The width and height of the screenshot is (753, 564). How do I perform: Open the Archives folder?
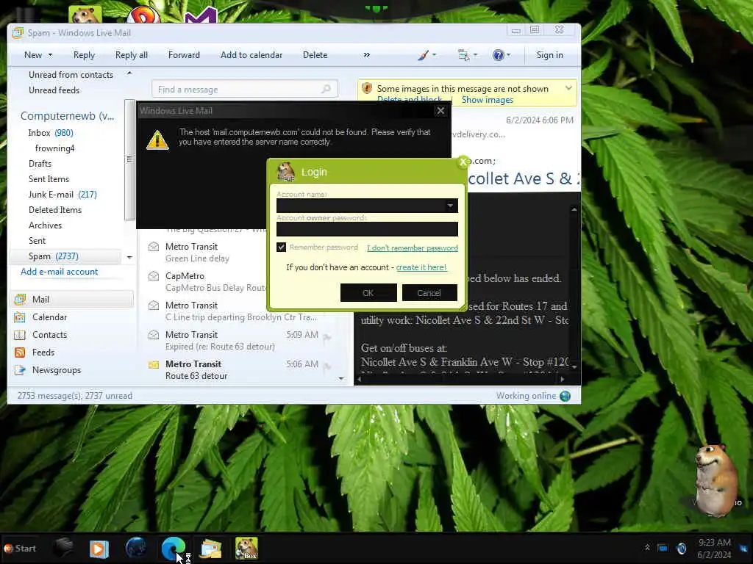tap(45, 225)
